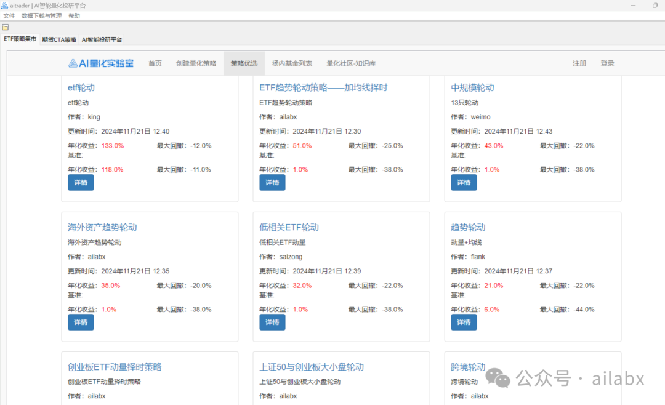This screenshot has width=665, height=405.
Task: Select 策略优选 in the navbar
Action: [244, 63]
